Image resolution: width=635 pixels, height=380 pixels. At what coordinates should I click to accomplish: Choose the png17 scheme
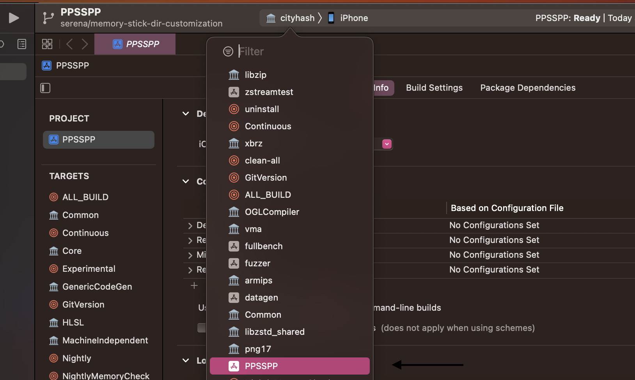289,349
